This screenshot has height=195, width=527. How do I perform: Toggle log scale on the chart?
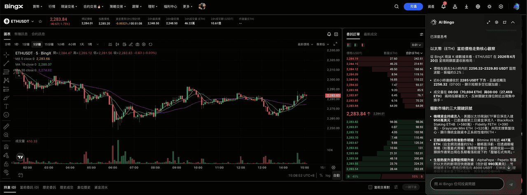(328, 175)
